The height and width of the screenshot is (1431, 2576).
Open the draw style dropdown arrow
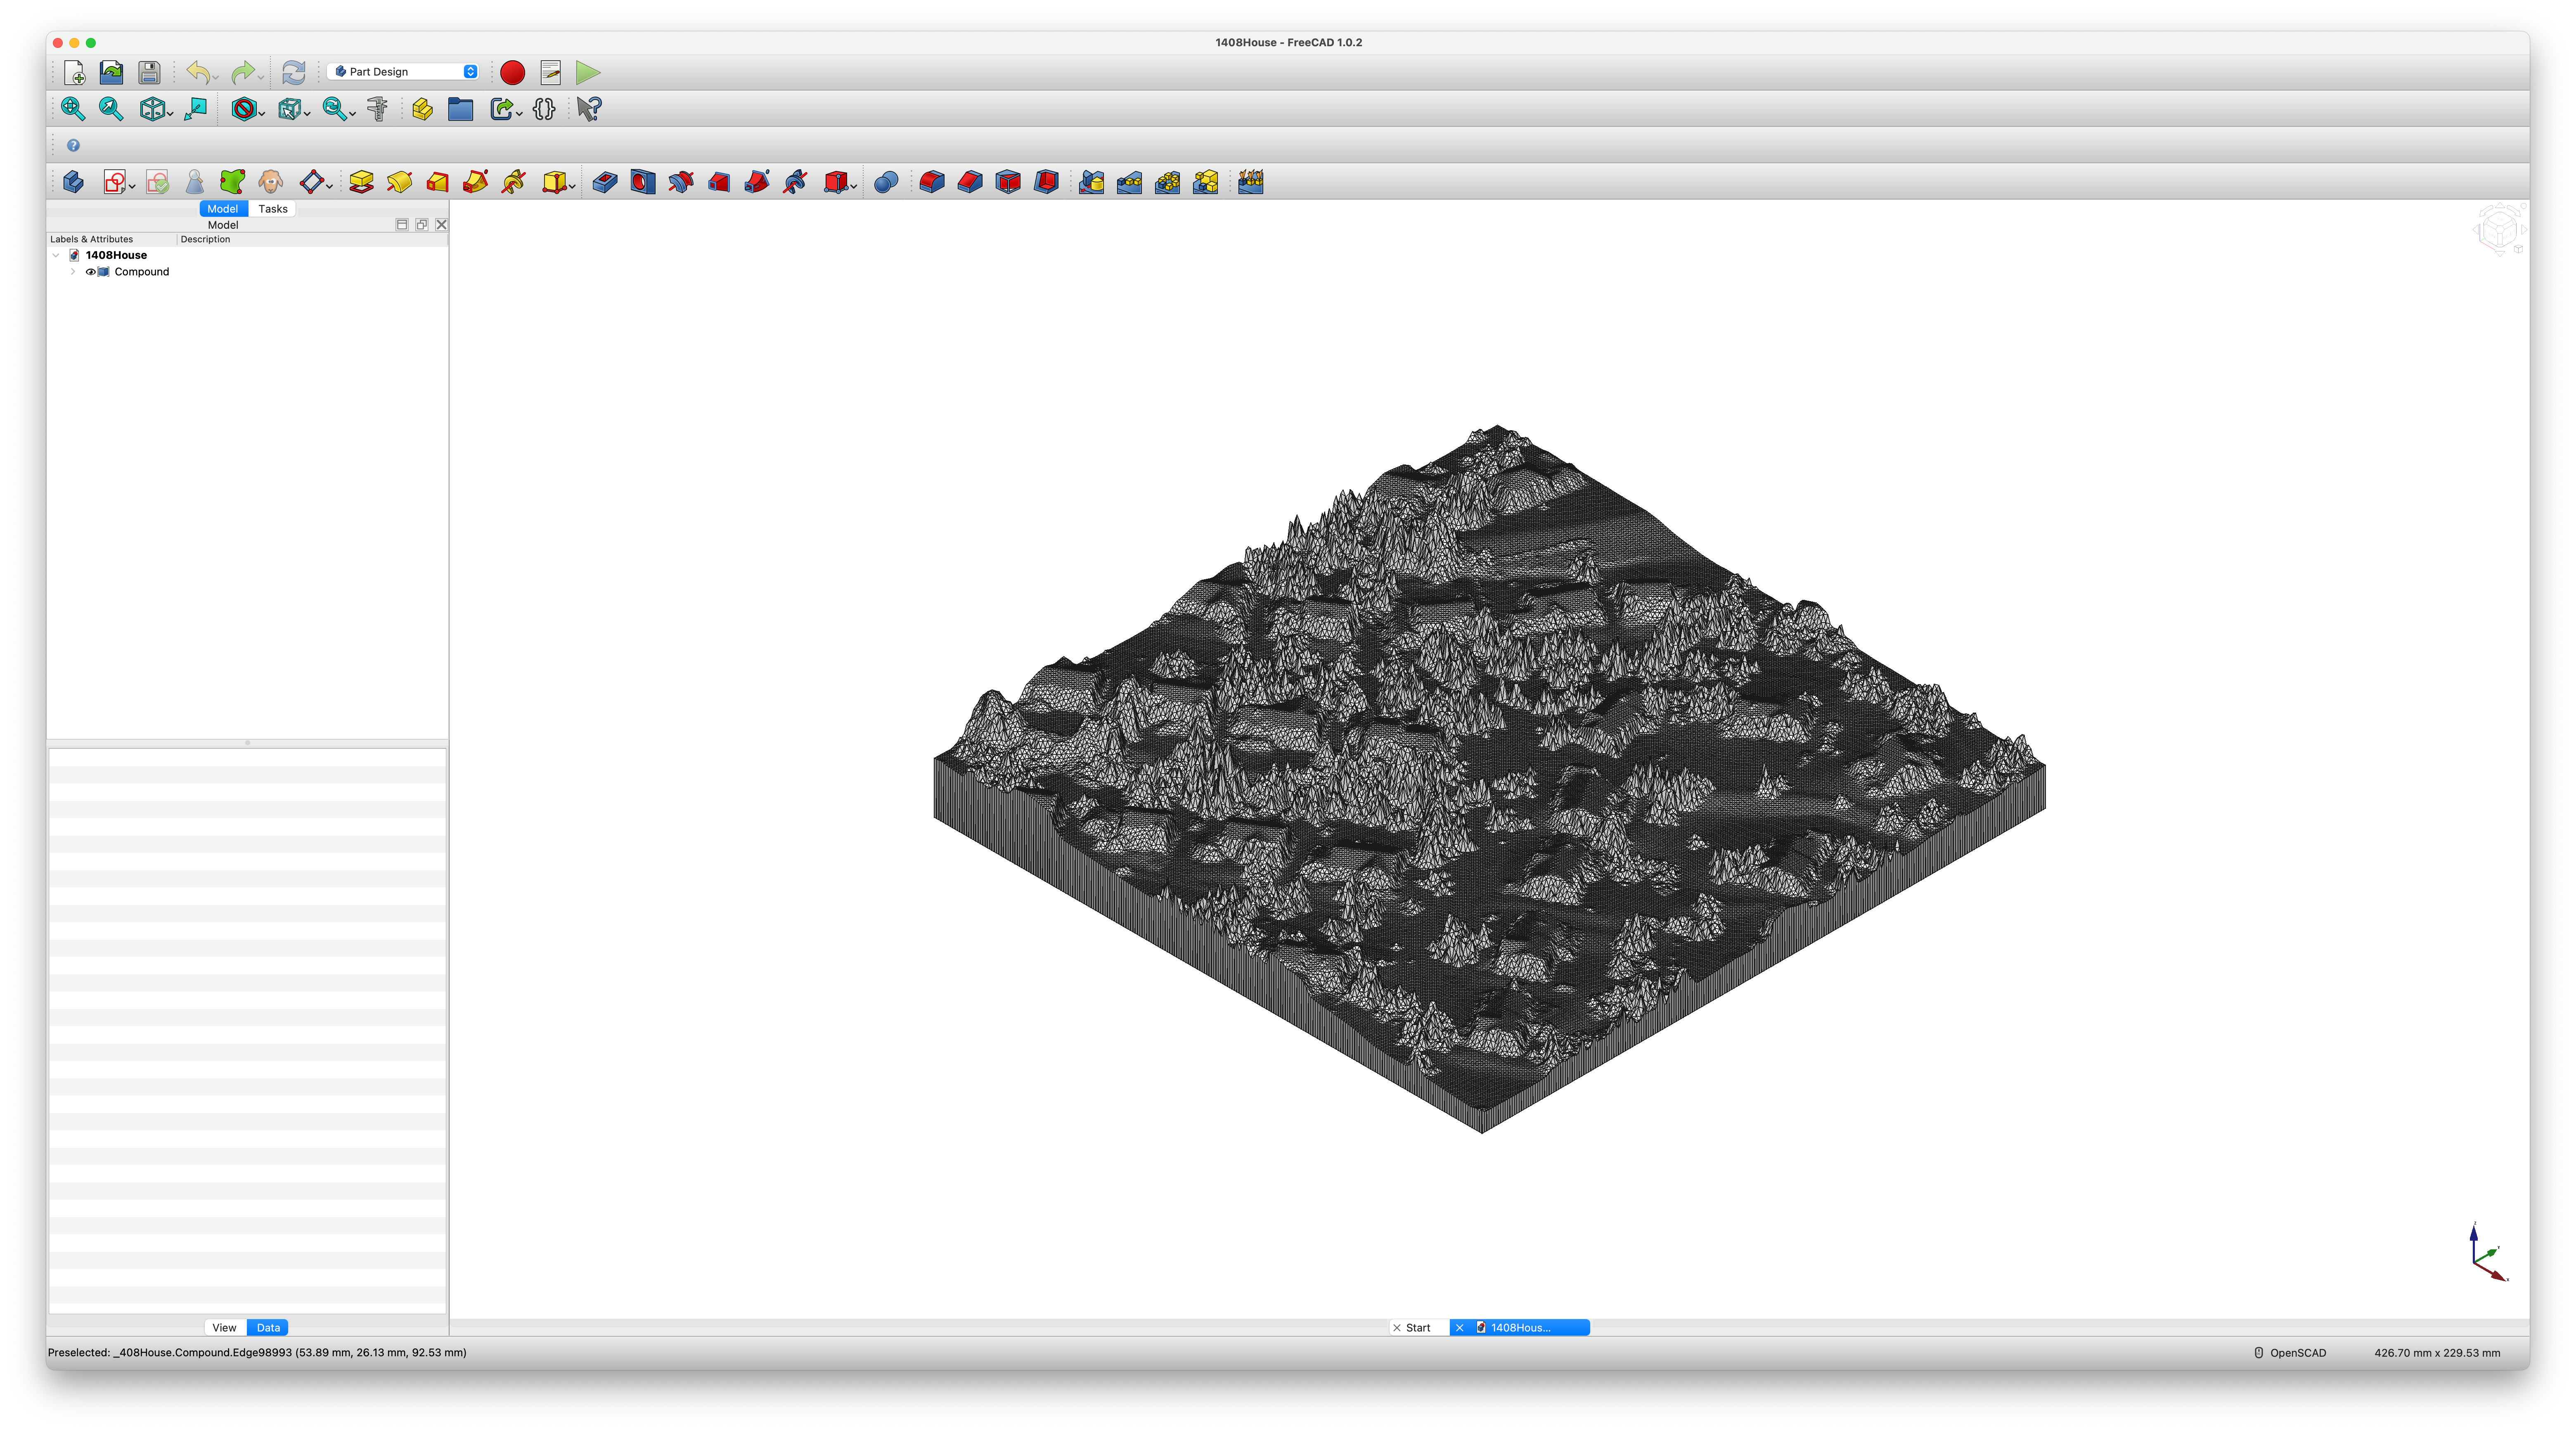click(262, 113)
